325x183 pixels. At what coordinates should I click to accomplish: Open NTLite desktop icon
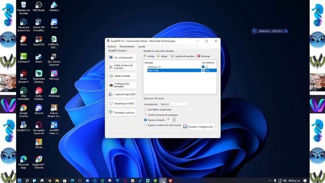[39, 144]
